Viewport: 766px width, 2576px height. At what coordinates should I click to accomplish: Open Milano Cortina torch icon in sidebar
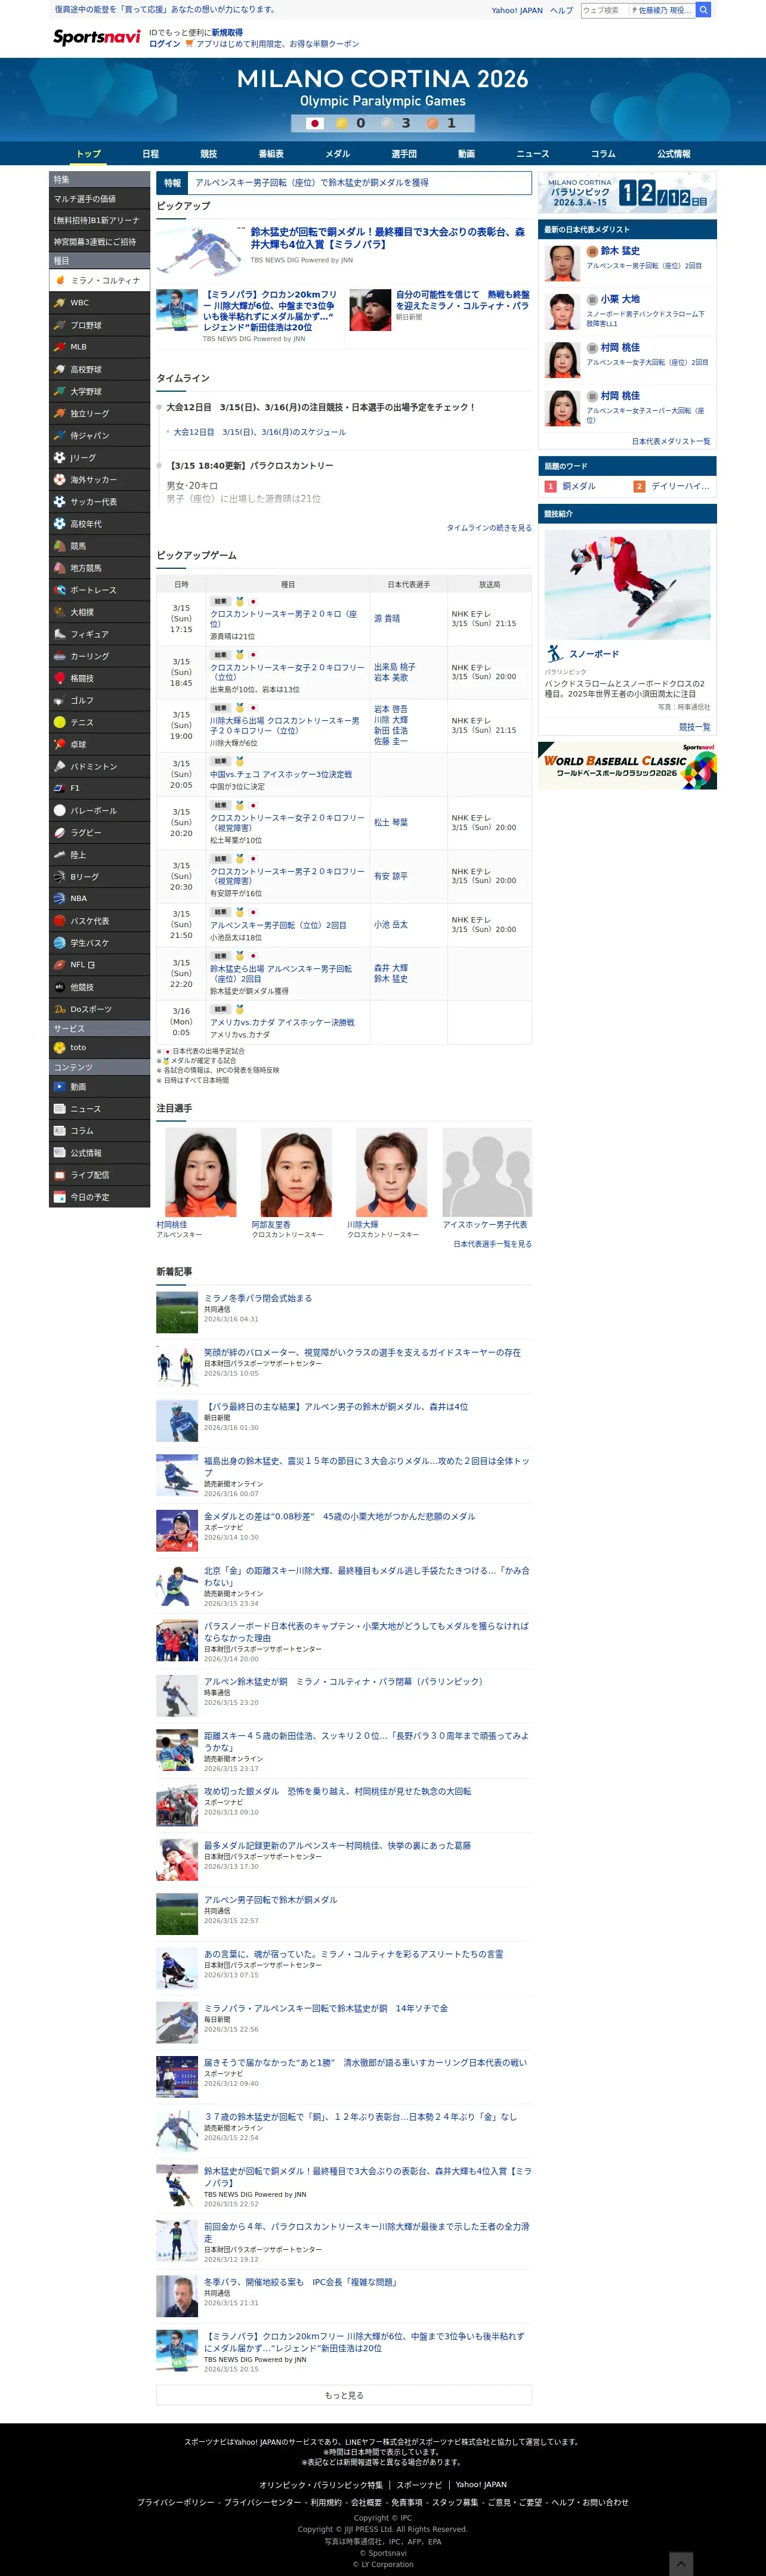coord(60,280)
